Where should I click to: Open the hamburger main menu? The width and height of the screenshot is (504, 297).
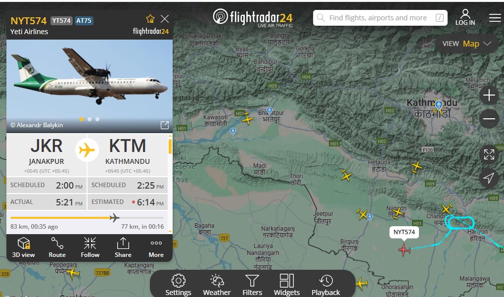[x=495, y=18]
